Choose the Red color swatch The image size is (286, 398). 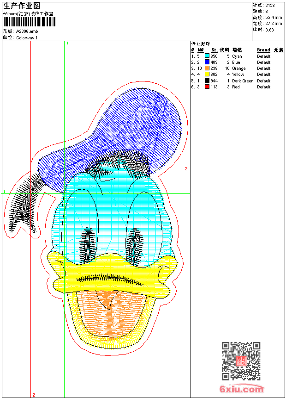click(x=207, y=87)
